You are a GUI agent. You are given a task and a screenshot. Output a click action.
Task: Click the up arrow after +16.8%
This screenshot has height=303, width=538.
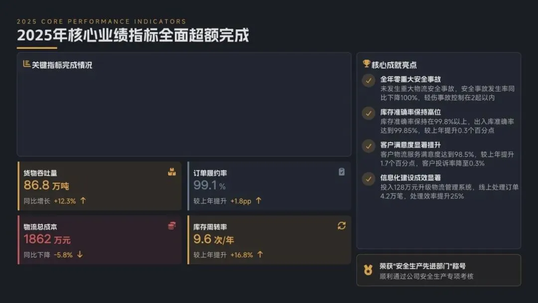[x=260, y=254]
